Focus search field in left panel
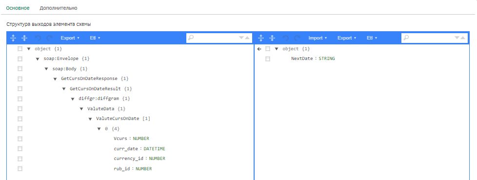Viewport: 477px width, 180px height. 219,38
